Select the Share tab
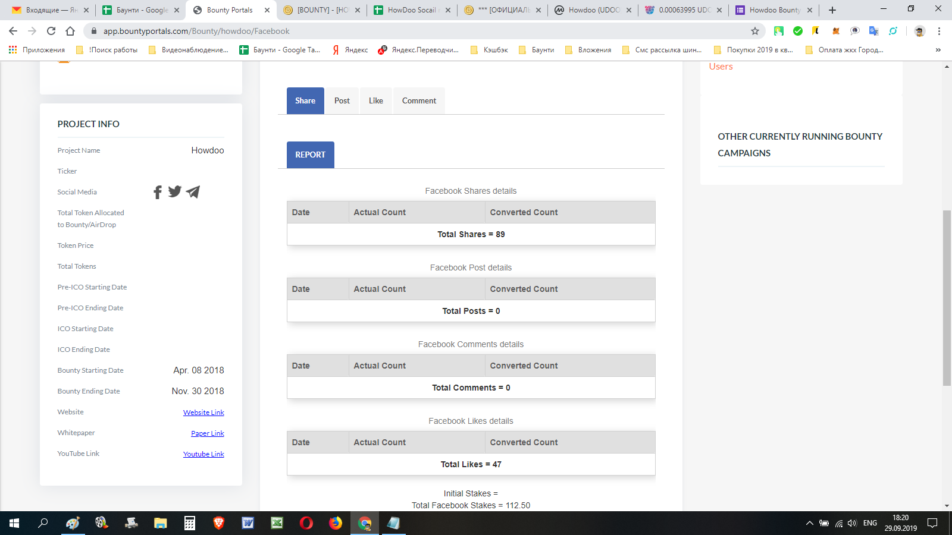 point(305,100)
